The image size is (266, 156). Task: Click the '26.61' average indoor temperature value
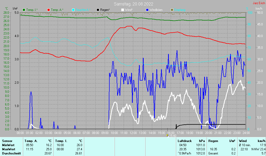click(x=78, y=153)
